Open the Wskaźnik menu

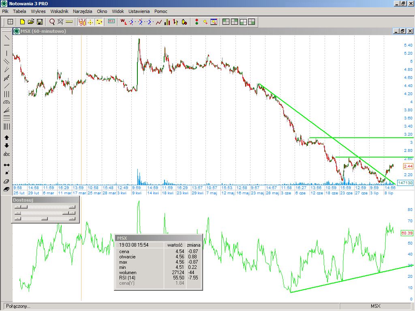coord(59,11)
